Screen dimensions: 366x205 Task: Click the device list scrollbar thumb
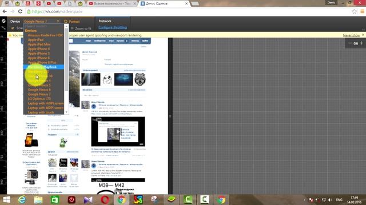66,60
